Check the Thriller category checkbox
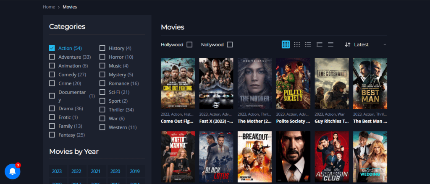Viewport: 430px width, 184px height. [102, 110]
